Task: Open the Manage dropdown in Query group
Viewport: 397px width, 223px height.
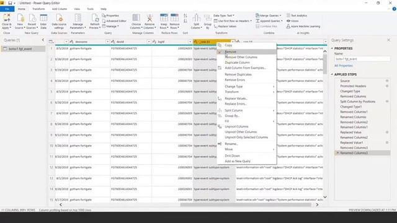Action: pyautogui.click(x=110, y=26)
